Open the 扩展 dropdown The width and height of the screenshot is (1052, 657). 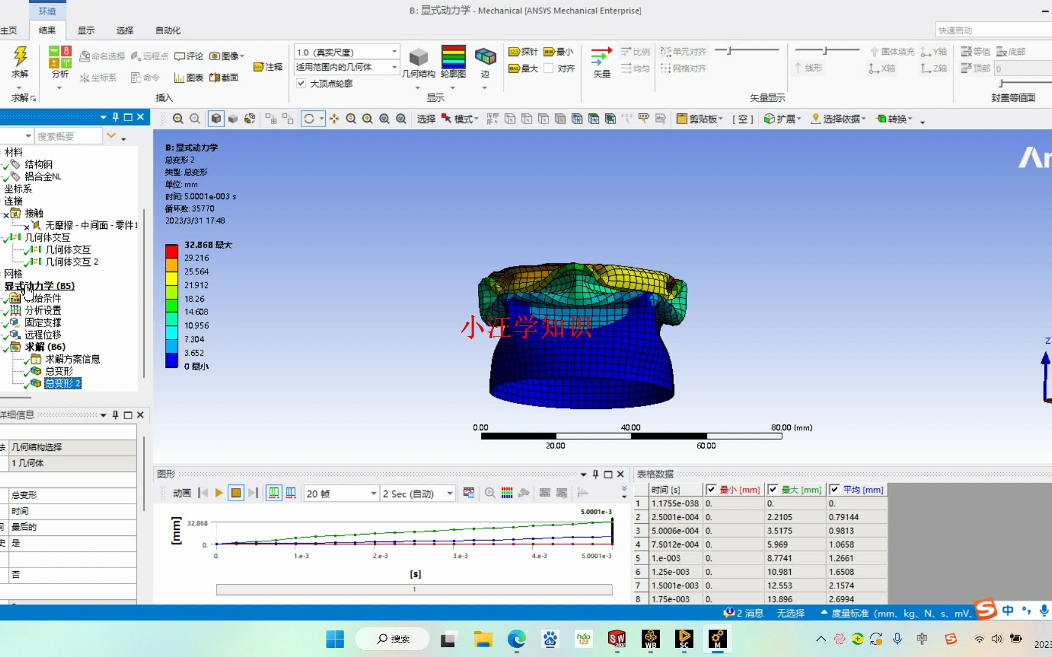click(782, 119)
